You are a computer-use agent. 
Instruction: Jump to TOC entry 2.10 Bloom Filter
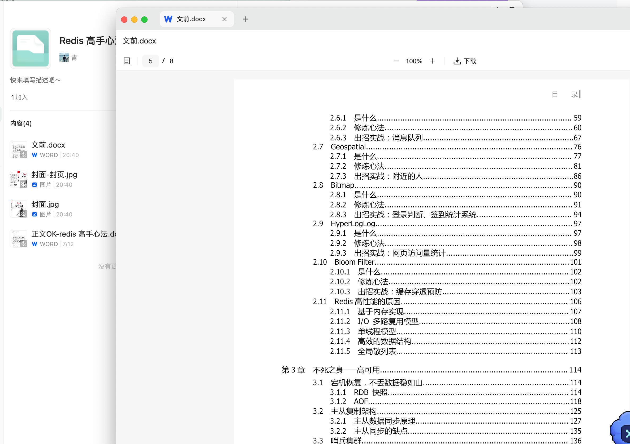(x=447, y=262)
